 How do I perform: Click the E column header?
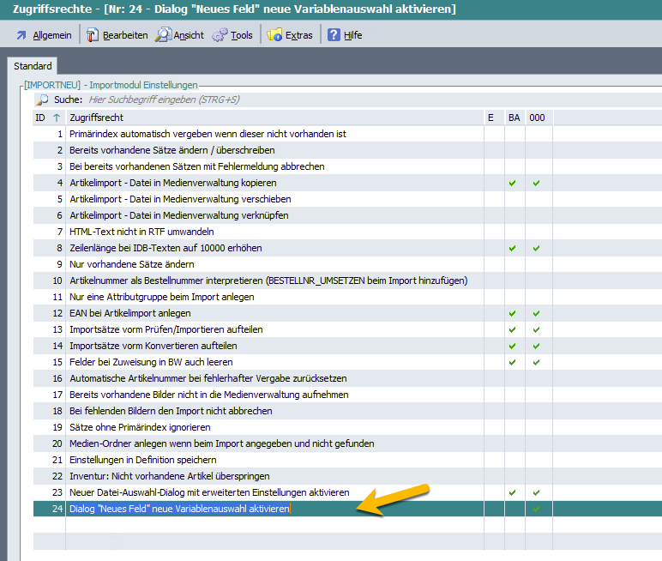[x=491, y=118]
